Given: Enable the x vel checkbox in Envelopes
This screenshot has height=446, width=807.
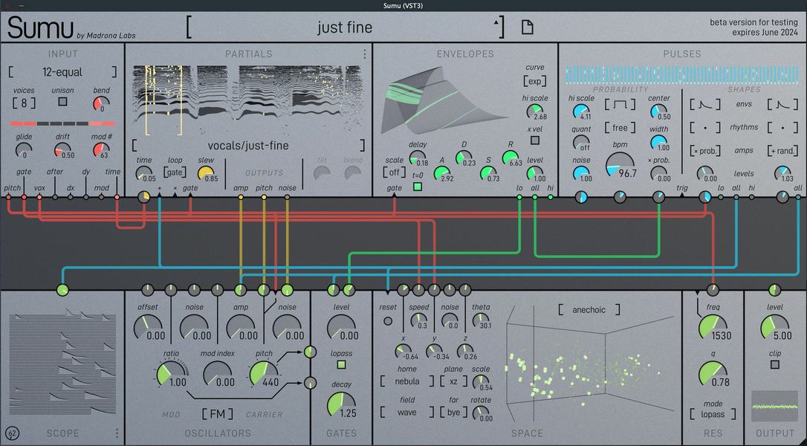Looking at the screenshot, I should click(535, 140).
